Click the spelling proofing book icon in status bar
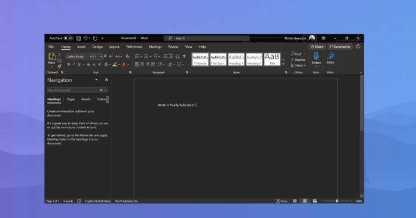 coord(79,201)
